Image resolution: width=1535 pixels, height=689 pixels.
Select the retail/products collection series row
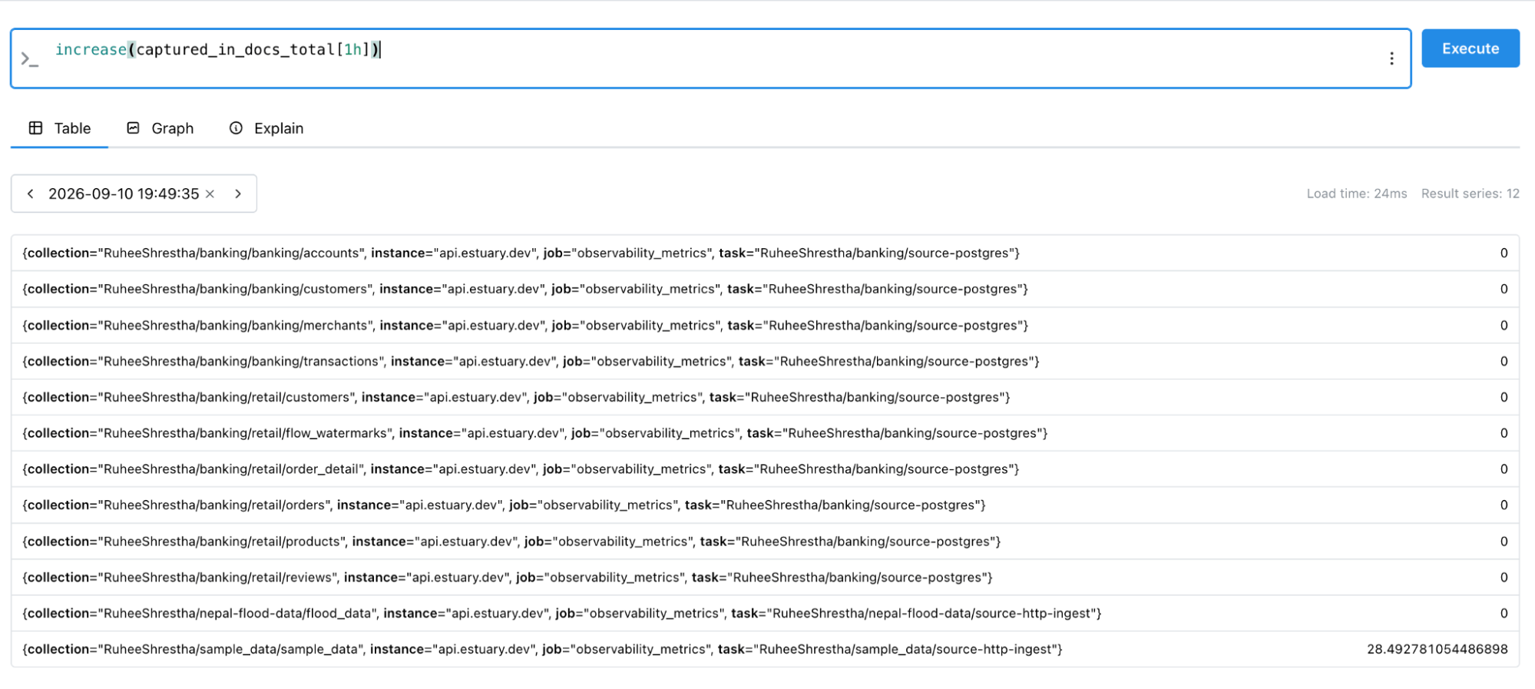765,541
